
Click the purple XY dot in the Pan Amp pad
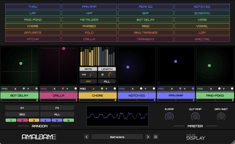click(176, 62)
